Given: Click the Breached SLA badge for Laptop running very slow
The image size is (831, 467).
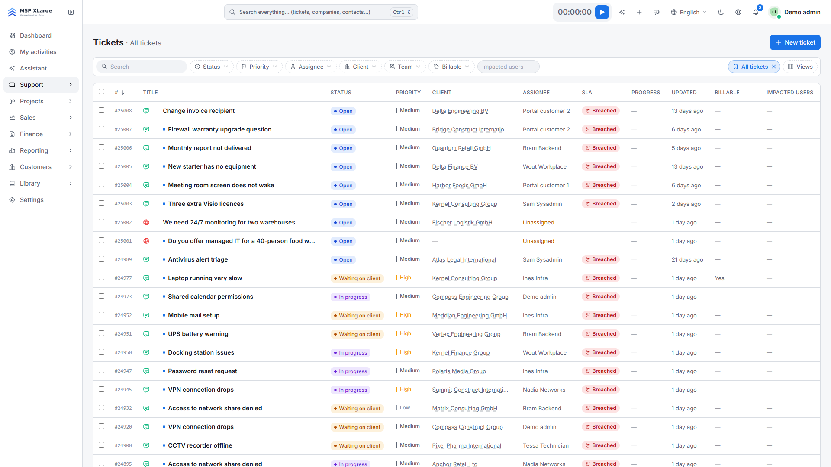Looking at the screenshot, I should click(601, 278).
